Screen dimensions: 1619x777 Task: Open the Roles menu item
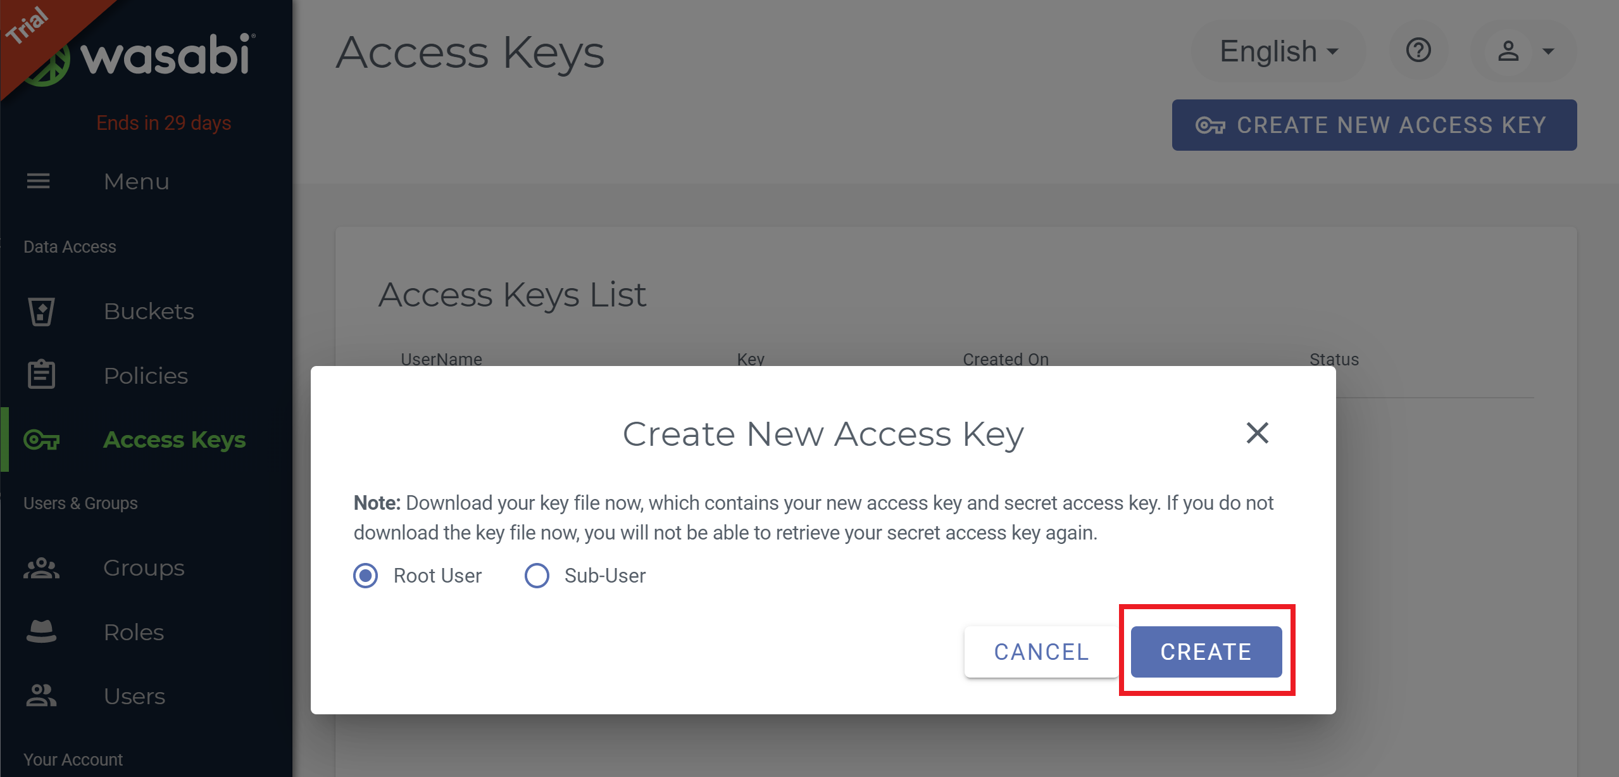(134, 632)
